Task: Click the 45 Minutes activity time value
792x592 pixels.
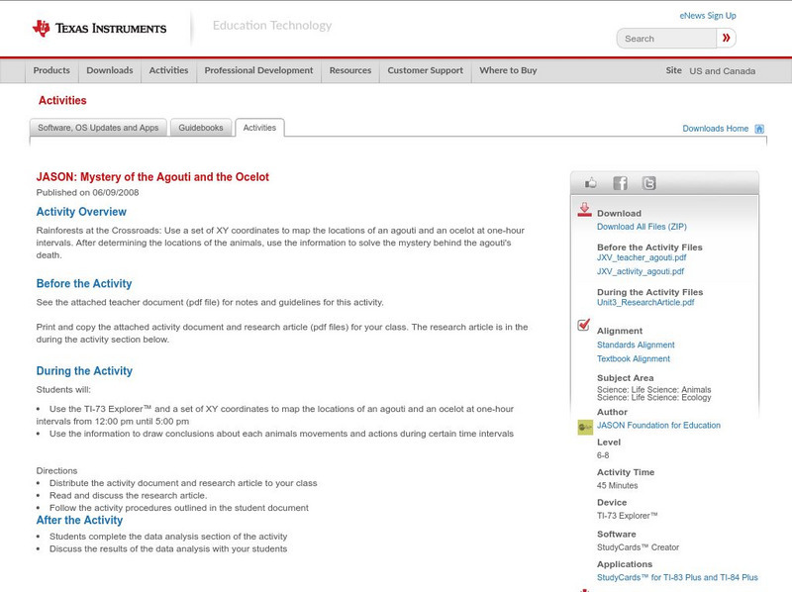Action: pyautogui.click(x=617, y=485)
